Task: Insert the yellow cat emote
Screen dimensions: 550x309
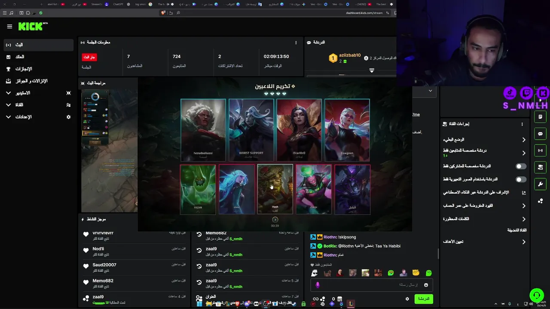Action: [416, 273]
